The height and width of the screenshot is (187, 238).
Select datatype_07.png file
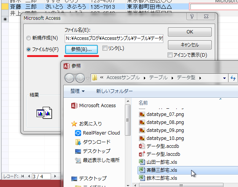(165, 114)
